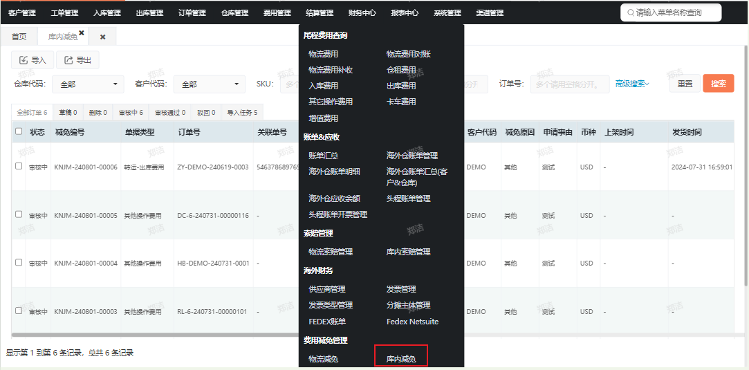The image size is (749, 370).
Task: Open the 结算管理 top menu
Action: pyautogui.click(x=320, y=13)
